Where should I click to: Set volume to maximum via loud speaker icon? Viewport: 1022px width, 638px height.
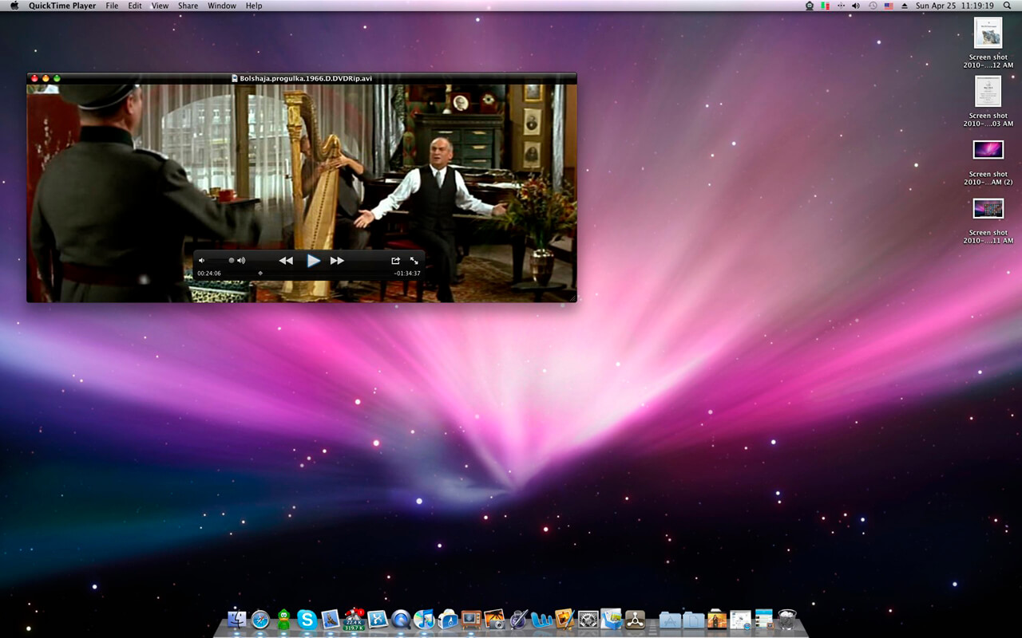pos(241,260)
